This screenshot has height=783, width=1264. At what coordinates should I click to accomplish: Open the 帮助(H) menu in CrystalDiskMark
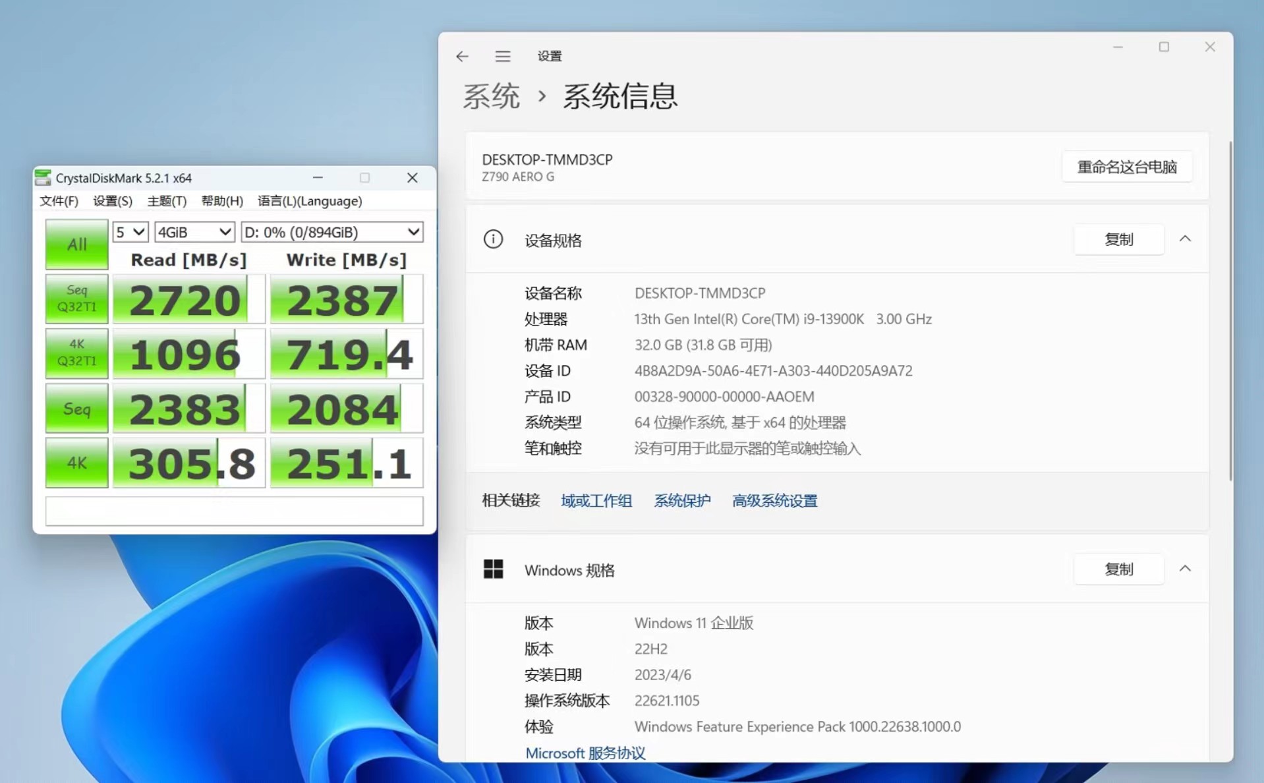(x=222, y=201)
